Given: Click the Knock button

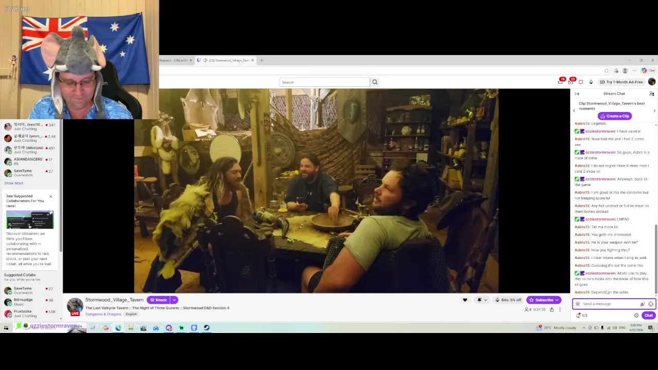Looking at the screenshot, I should [x=159, y=300].
